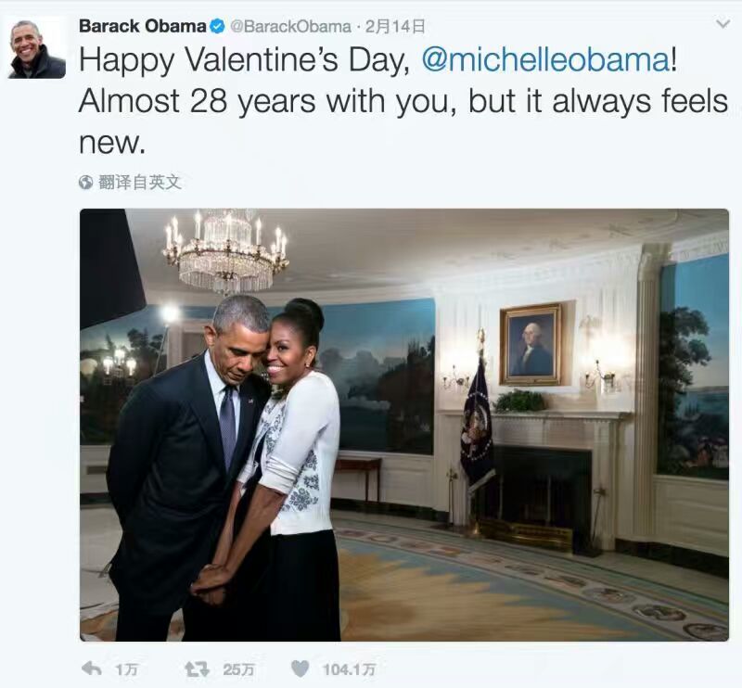View the 104.1万 like count

click(349, 669)
